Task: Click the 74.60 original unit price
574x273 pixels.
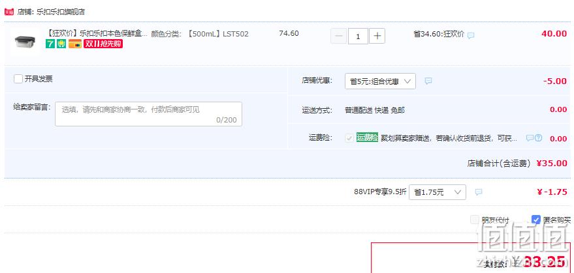Action: point(289,34)
